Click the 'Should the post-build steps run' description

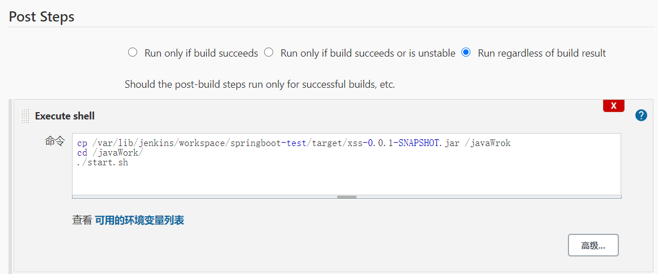coord(260,84)
